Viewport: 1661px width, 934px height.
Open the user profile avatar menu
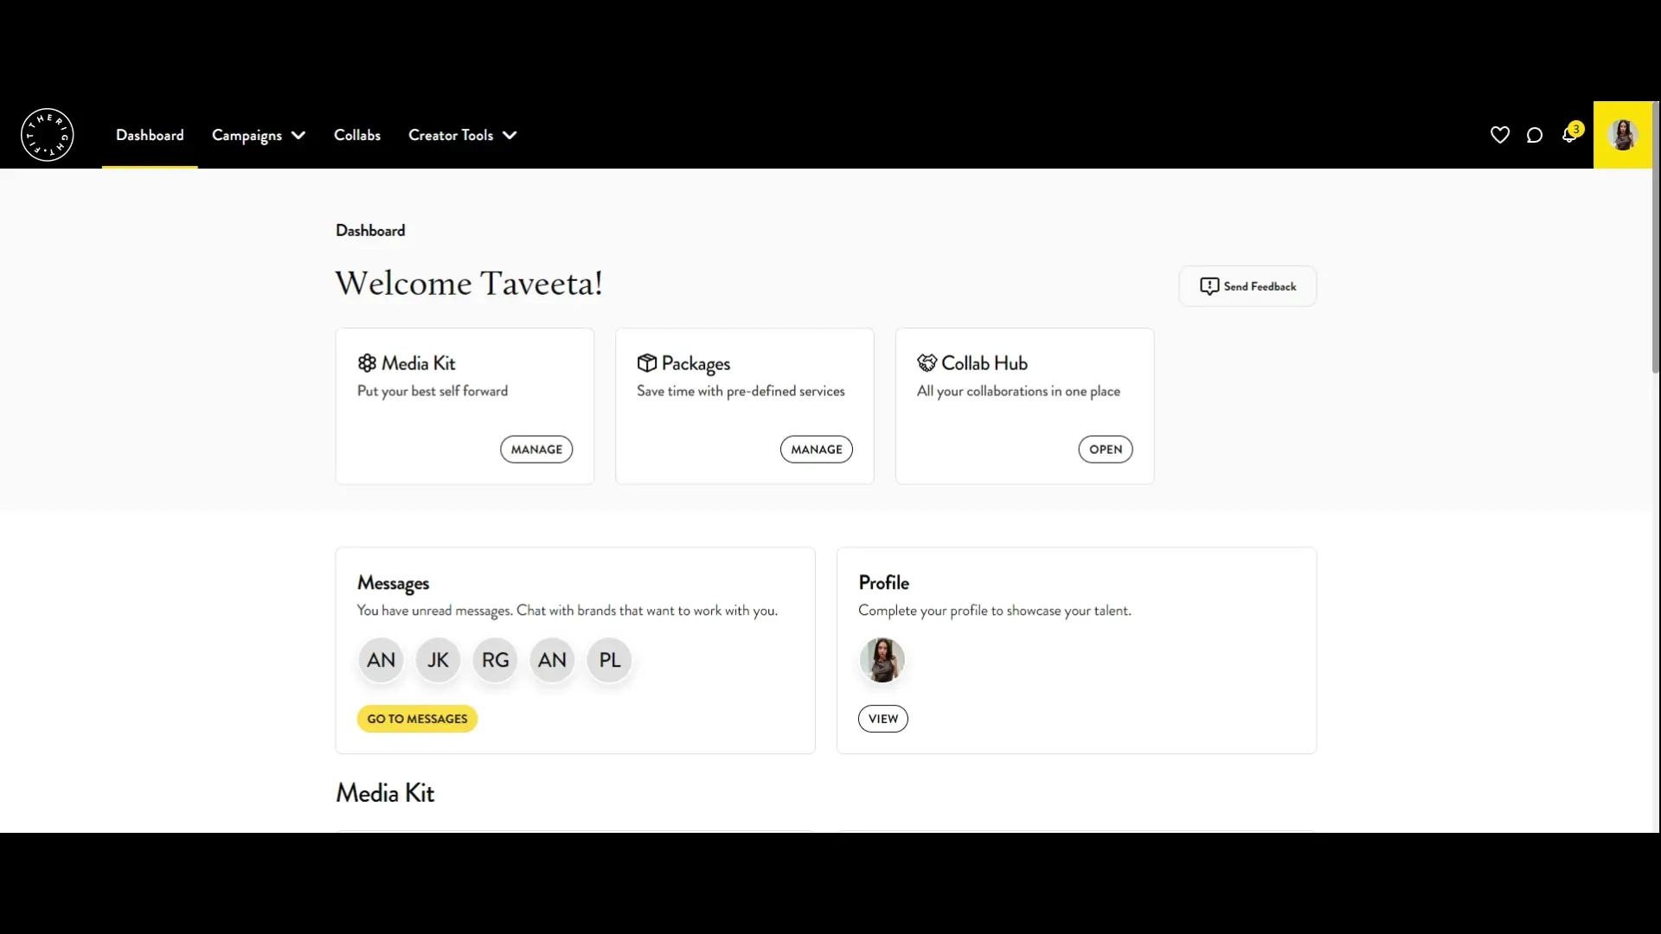coord(1623,135)
